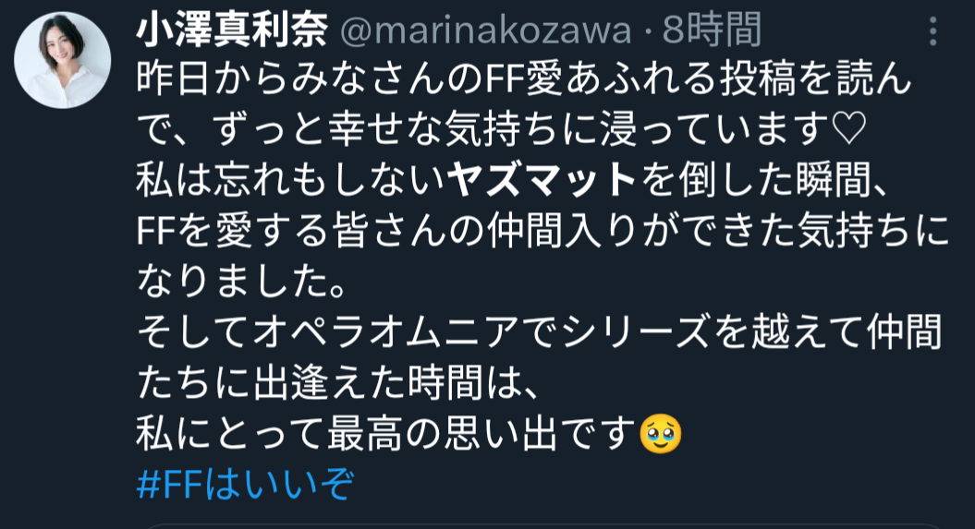
Task: Open the #FFはいいぞ hashtag link
Action: 246,485
